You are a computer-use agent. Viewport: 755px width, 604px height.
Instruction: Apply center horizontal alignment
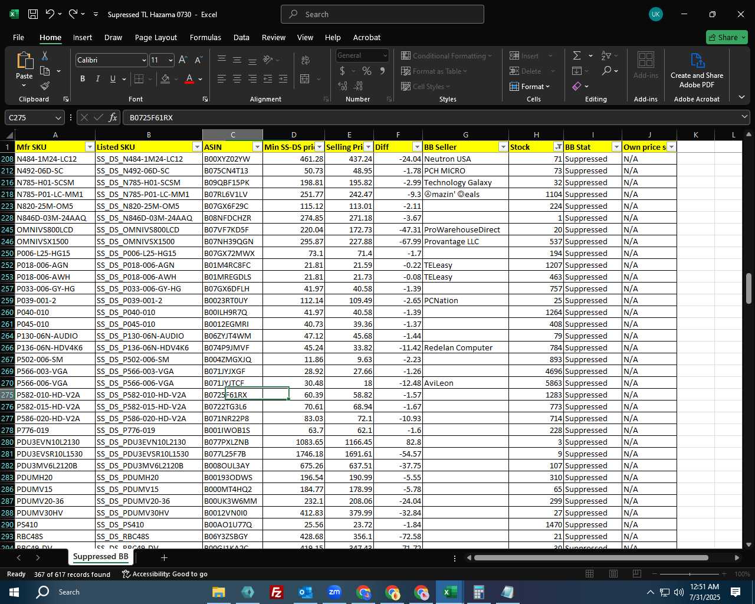237,78
